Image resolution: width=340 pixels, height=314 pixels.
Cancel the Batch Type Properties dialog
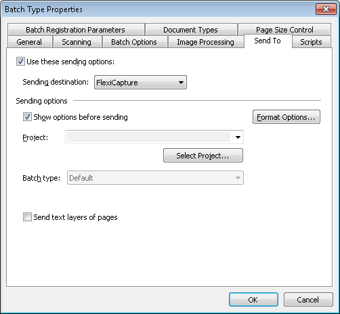click(308, 300)
